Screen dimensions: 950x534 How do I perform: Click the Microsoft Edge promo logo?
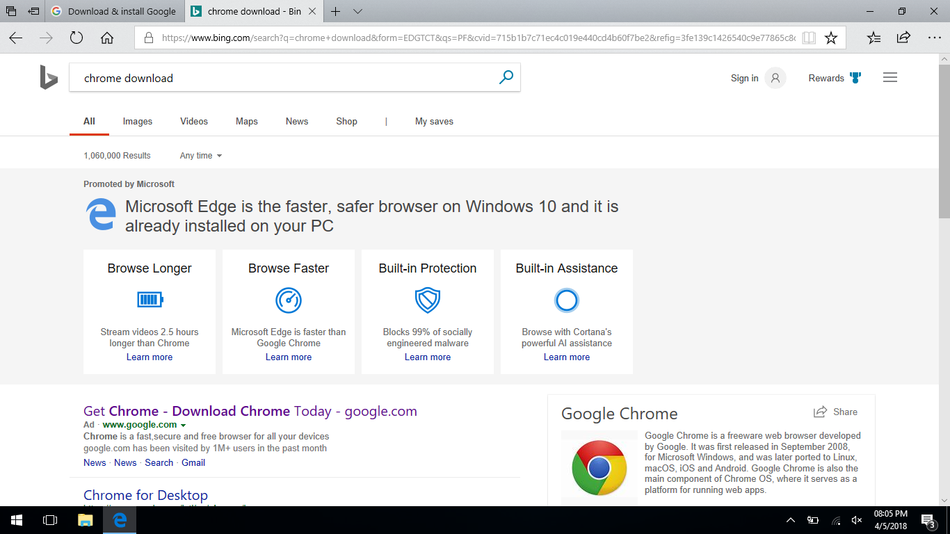coord(101,214)
